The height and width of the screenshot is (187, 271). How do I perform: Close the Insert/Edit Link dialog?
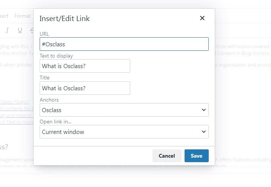click(202, 18)
